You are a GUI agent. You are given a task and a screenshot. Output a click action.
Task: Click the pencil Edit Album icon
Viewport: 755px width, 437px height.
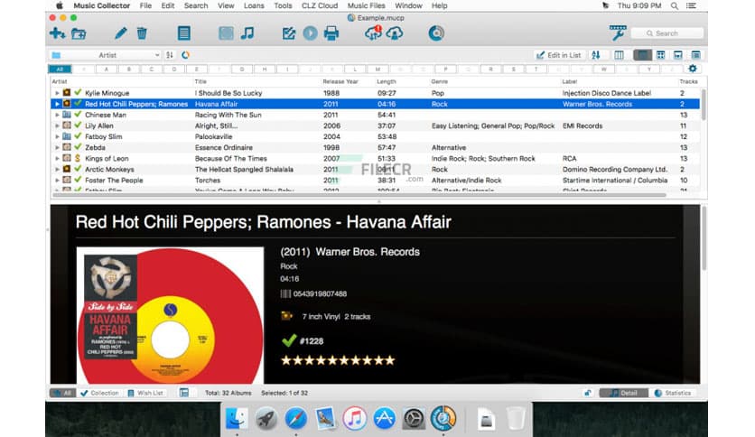120,33
